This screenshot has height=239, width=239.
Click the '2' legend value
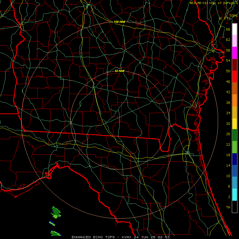click(x=229, y=197)
